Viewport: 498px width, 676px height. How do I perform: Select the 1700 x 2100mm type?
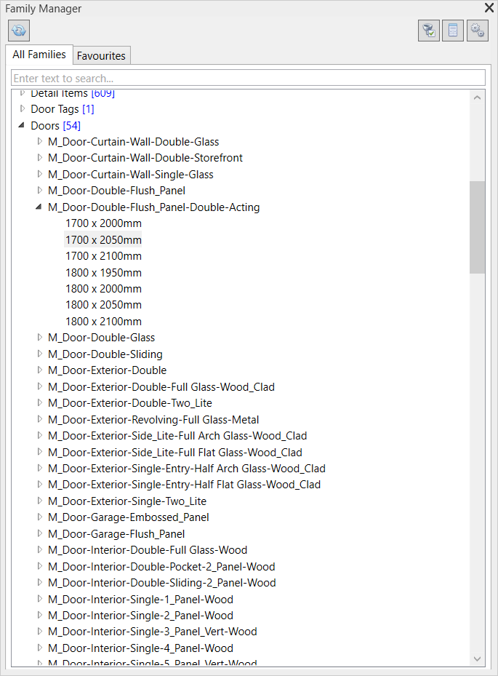pos(103,256)
